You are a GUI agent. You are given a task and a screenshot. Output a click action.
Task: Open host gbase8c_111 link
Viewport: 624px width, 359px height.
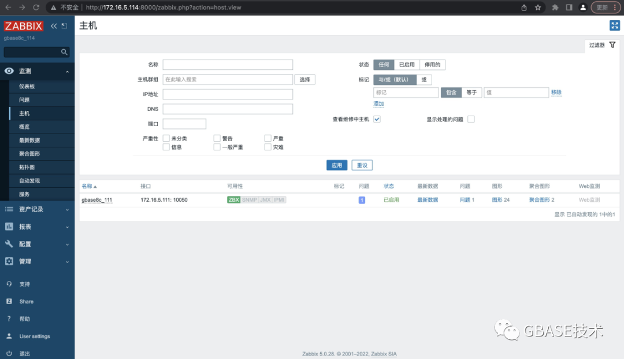point(96,200)
